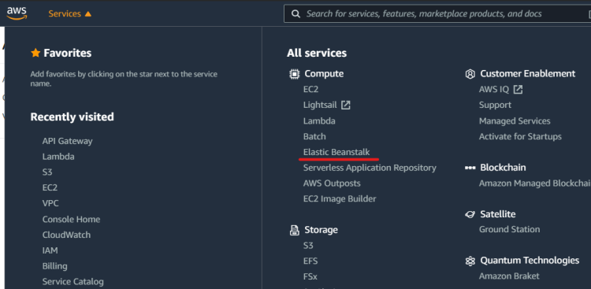Open EC2 under the Compute category
The width and height of the screenshot is (591, 289).
(311, 89)
